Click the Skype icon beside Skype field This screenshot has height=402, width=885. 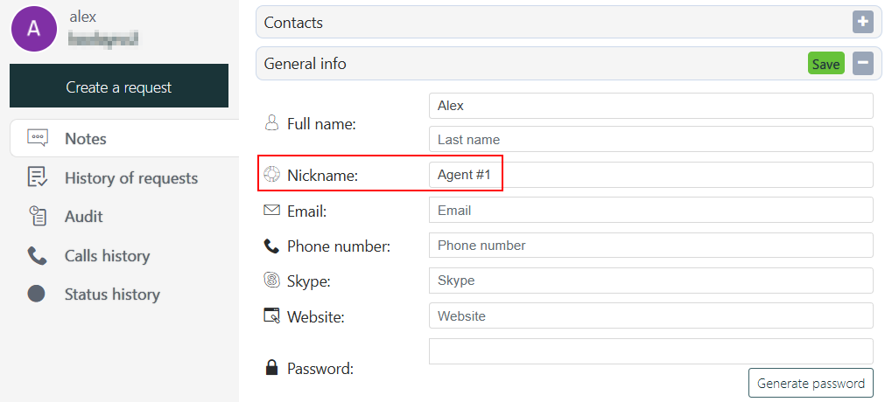pyautogui.click(x=271, y=280)
